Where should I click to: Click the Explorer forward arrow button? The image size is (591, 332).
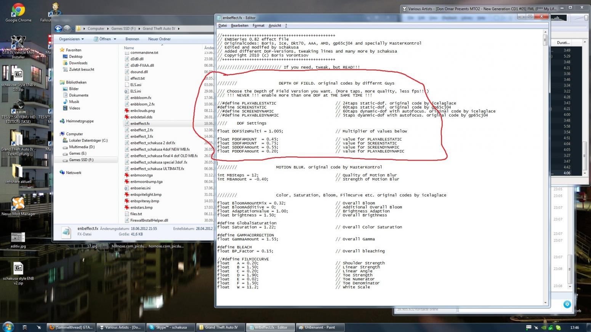pyautogui.click(x=67, y=29)
